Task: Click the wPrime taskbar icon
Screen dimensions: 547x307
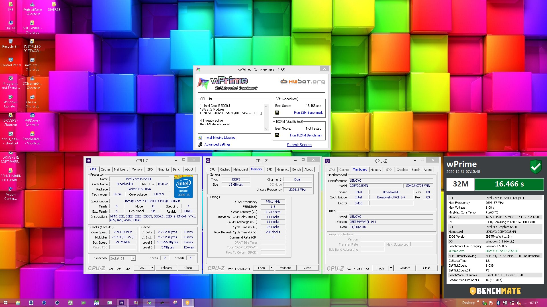Action: click(149, 303)
